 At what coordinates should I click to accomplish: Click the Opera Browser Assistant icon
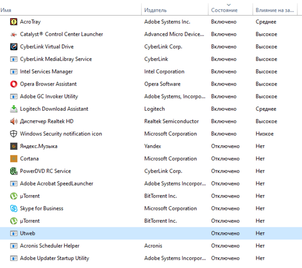(14, 84)
